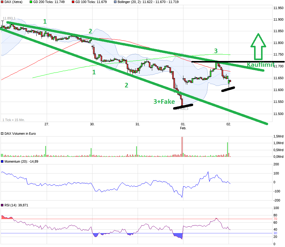The width and height of the screenshot is (285, 247).
Task: Click the 0,5Mrd volume axis value
Action: [278, 150]
